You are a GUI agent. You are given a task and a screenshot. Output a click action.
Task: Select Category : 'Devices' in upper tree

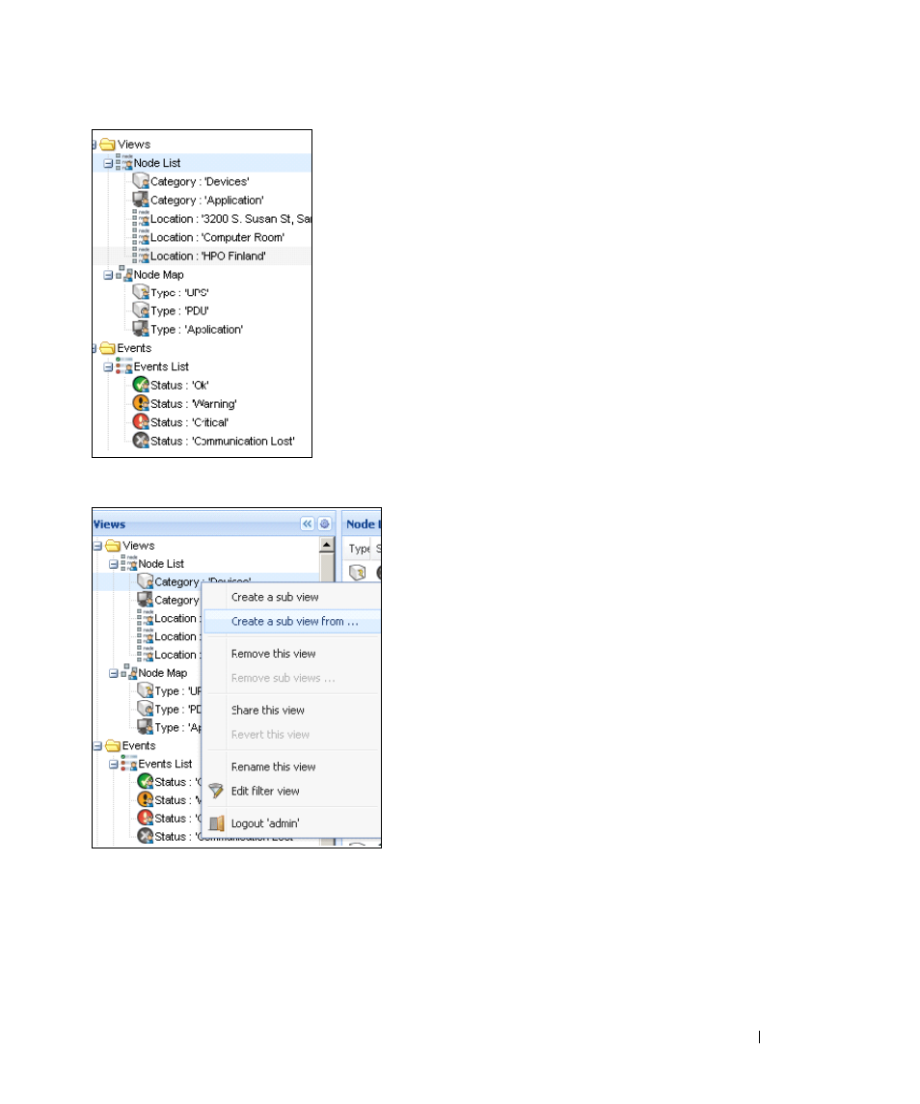200,181
